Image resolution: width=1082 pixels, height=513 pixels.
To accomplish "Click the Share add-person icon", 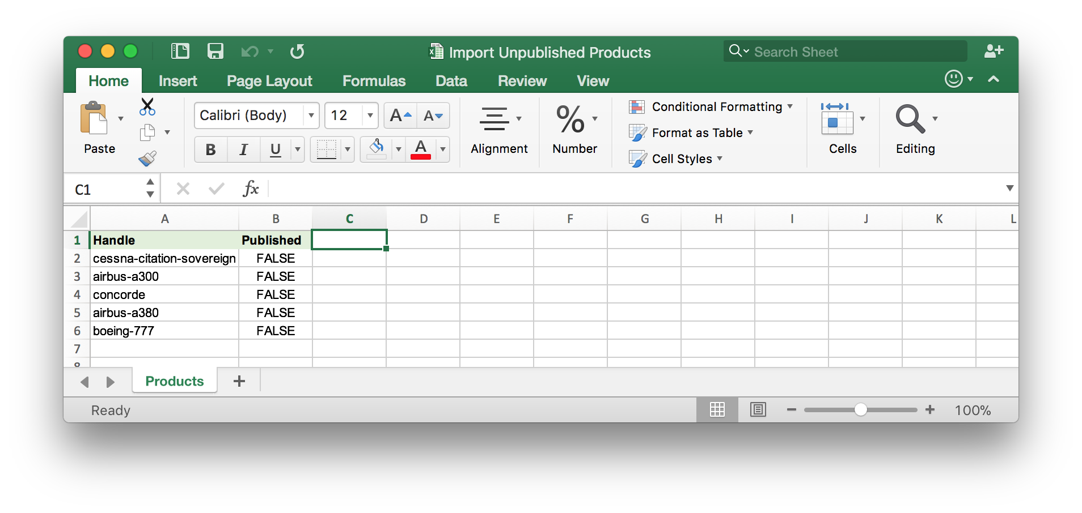I will click(994, 52).
